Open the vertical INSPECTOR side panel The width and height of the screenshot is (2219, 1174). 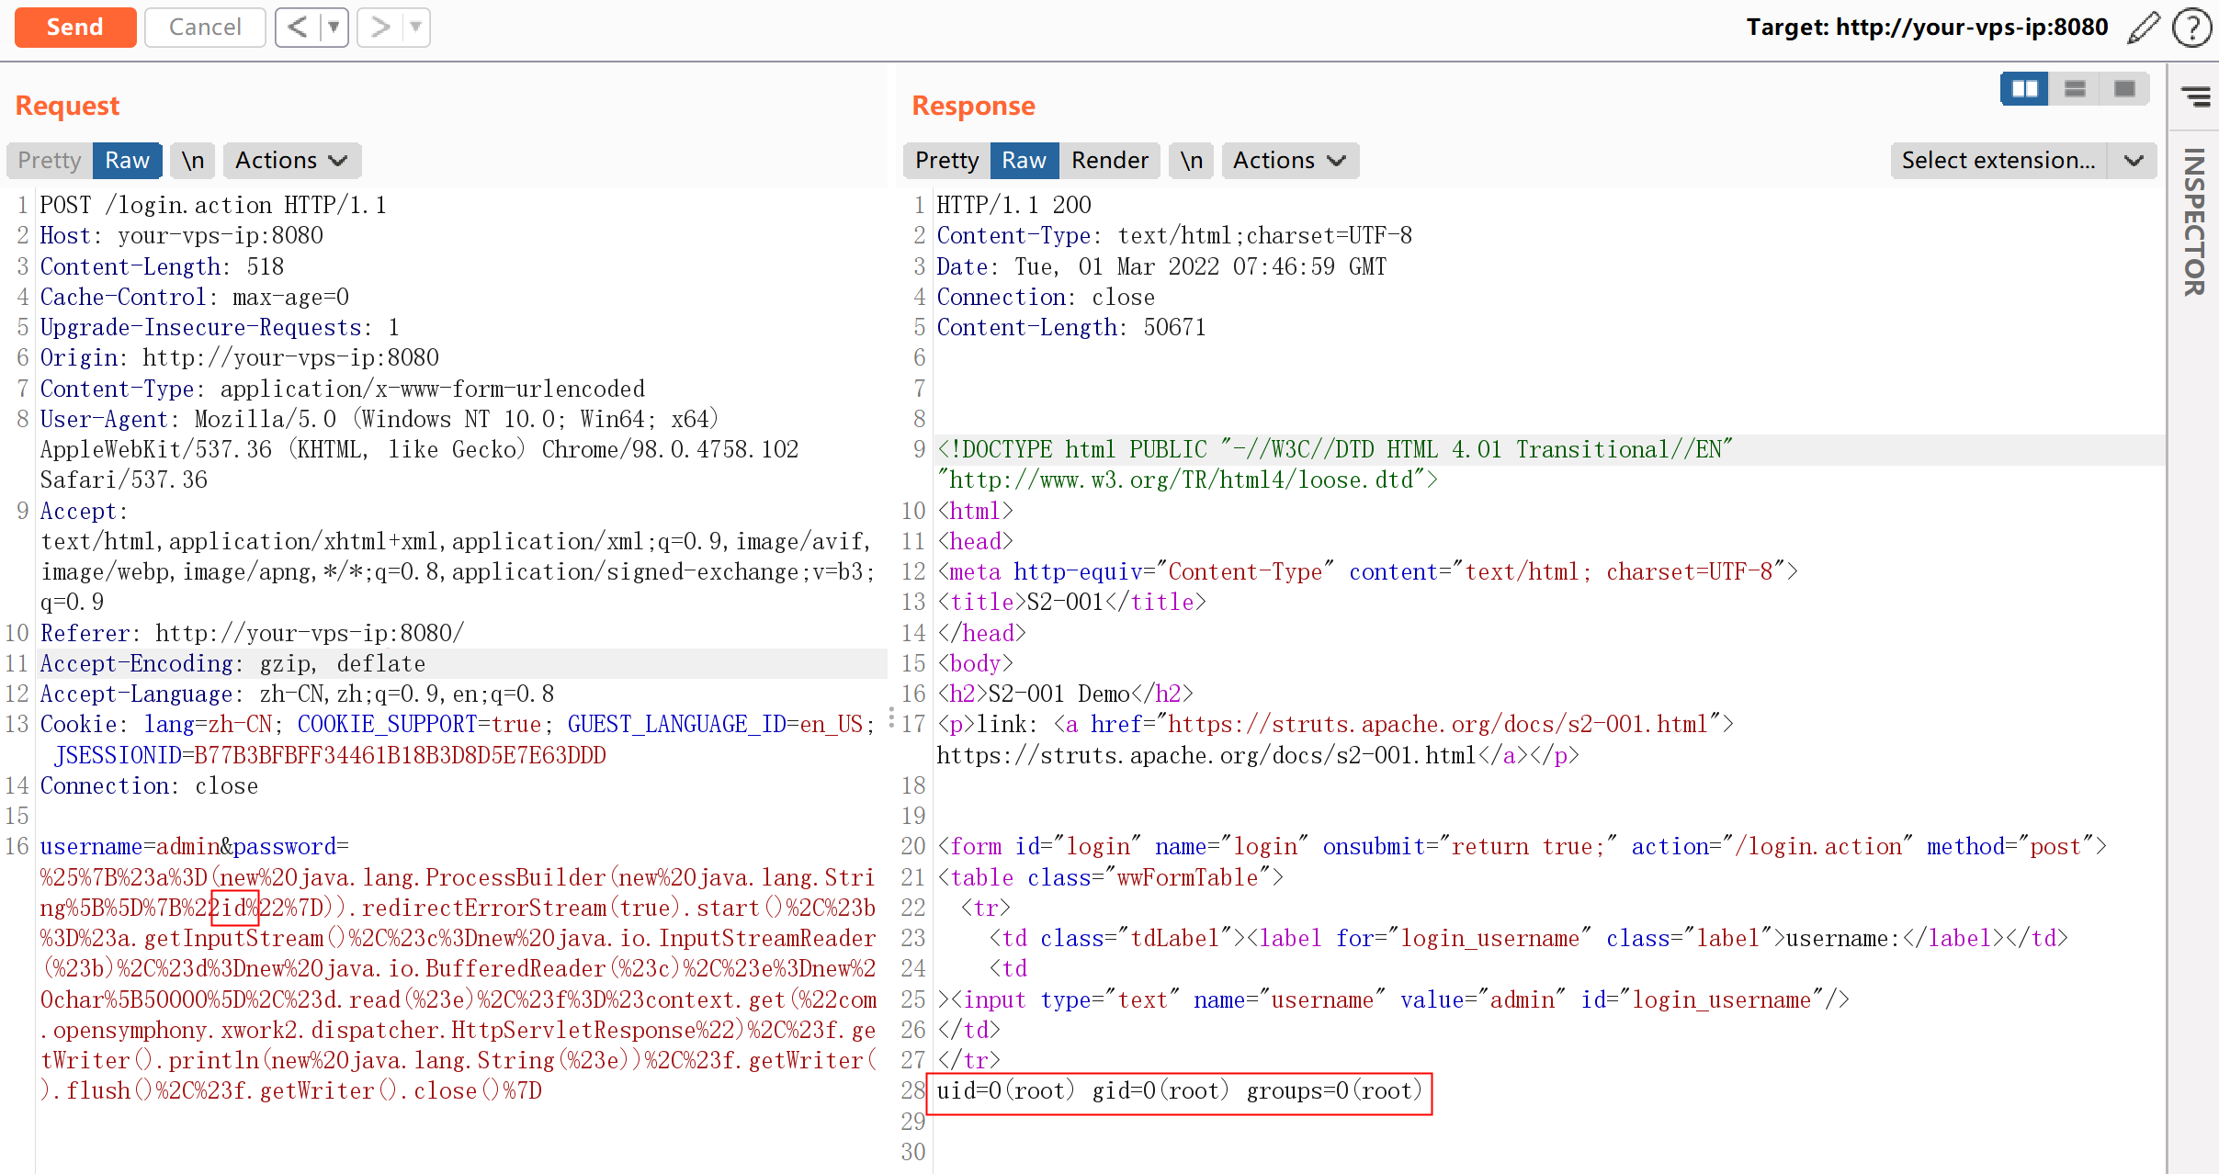pos(2194,222)
